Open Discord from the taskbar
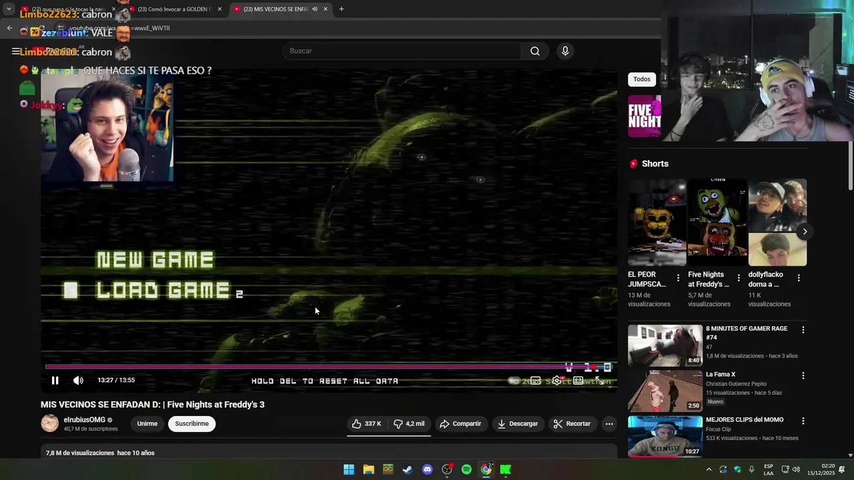Image resolution: width=854 pixels, height=480 pixels. 428,469
